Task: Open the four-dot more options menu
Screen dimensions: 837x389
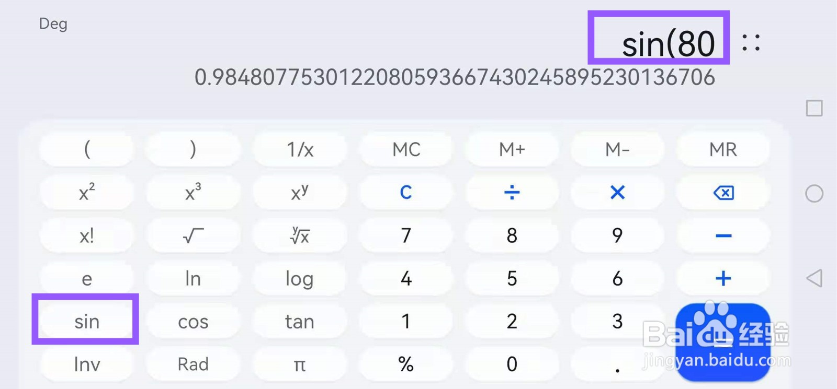Action: [x=751, y=42]
